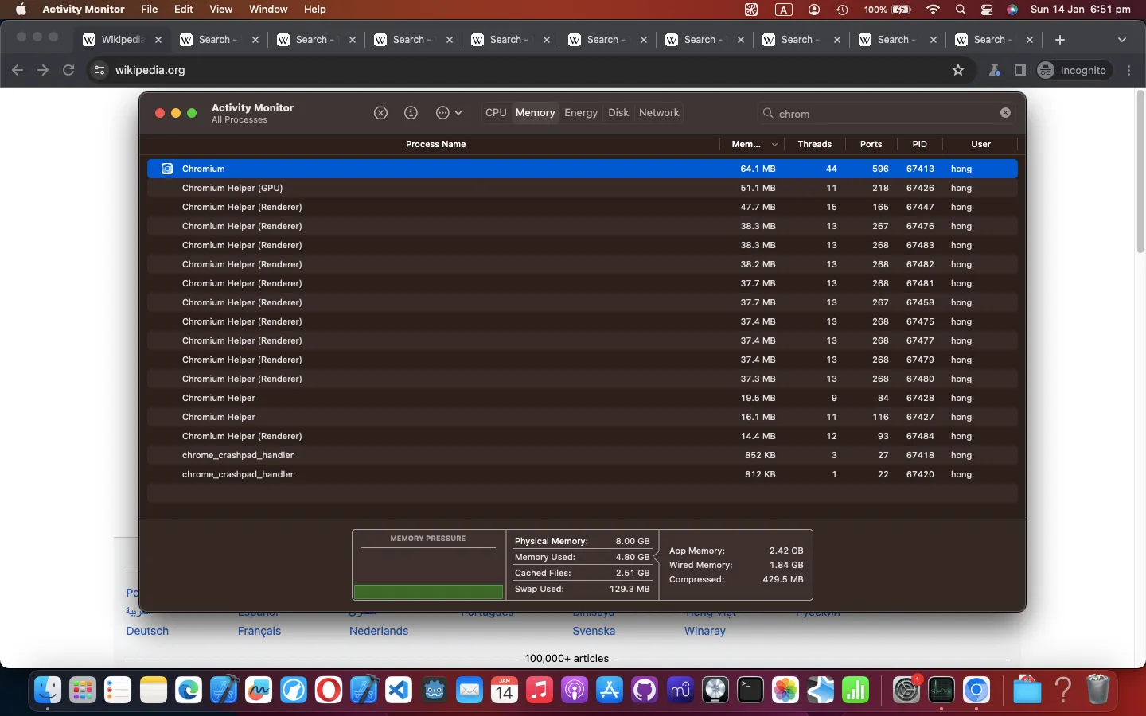The width and height of the screenshot is (1146, 716).
Task: Select the Renderer process with PID 67484
Action: pyautogui.click(x=583, y=436)
